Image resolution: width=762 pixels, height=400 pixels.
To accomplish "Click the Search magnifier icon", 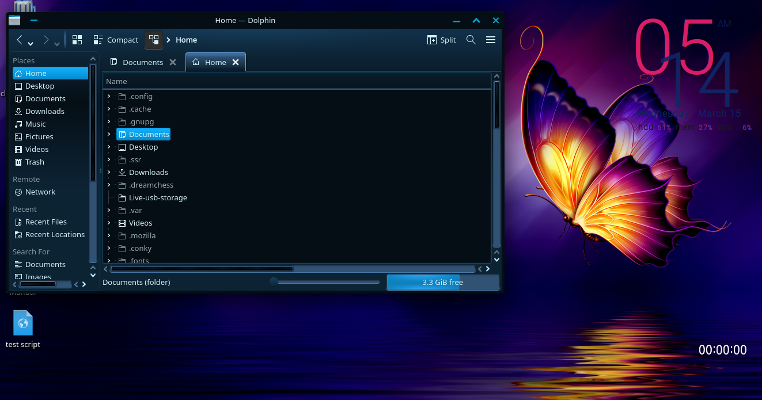I will (471, 40).
